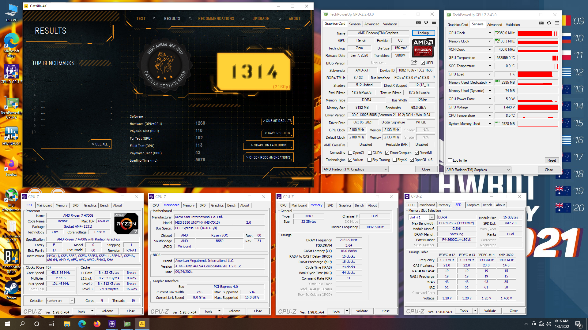Select the Graphics tab in CPU-Z SPD window
Viewport: 588px width, 330px height.
[x=473, y=205]
